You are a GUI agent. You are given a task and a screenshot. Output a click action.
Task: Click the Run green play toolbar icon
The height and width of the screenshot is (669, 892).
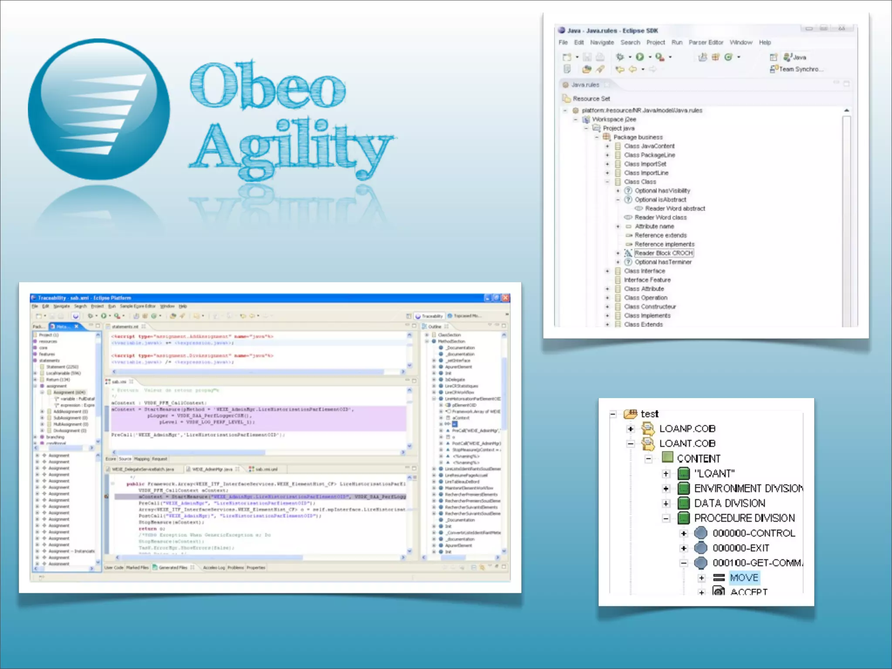point(640,57)
